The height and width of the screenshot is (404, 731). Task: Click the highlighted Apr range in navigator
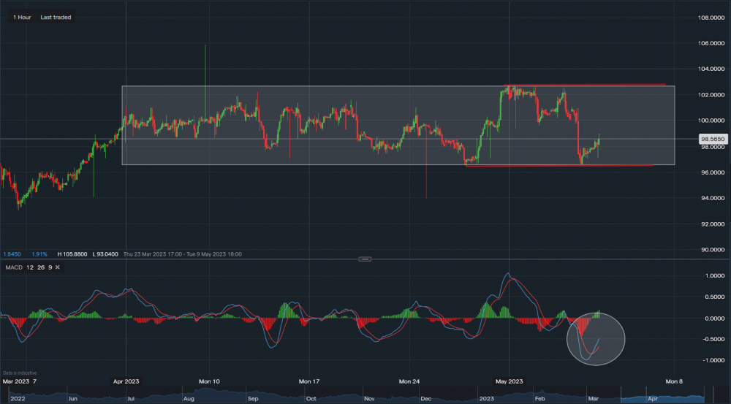(653, 399)
